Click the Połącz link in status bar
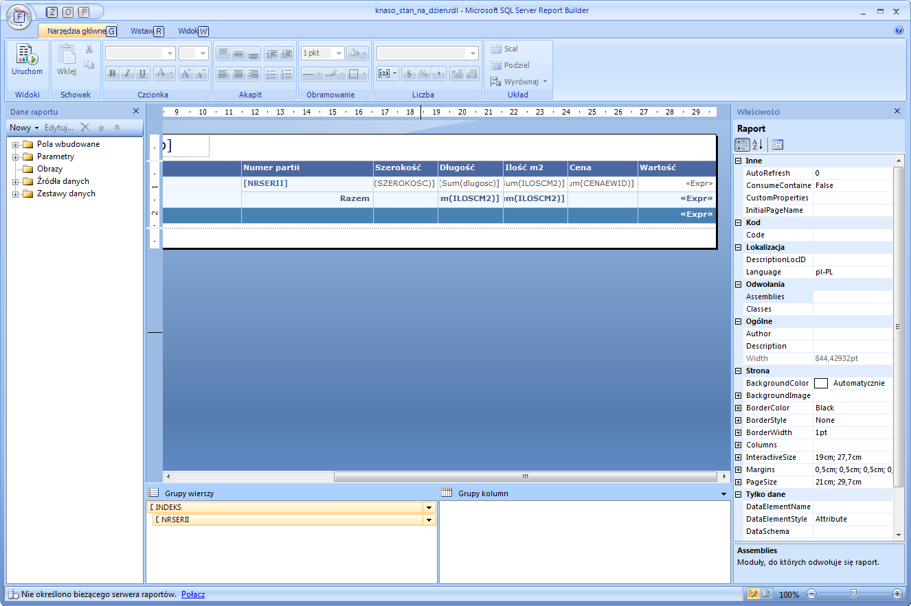 pyautogui.click(x=193, y=594)
